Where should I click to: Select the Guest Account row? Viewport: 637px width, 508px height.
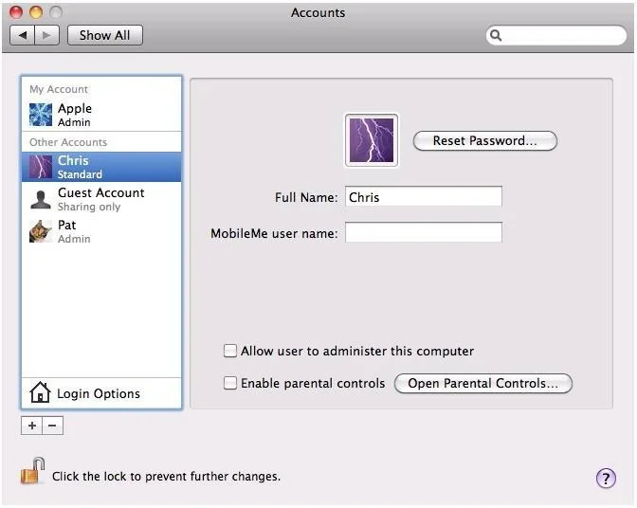[101, 199]
